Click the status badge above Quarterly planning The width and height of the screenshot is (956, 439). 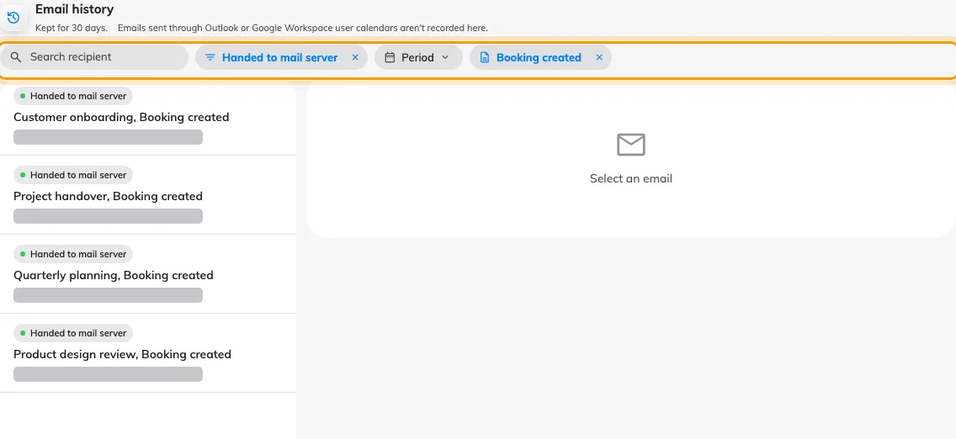click(x=73, y=254)
